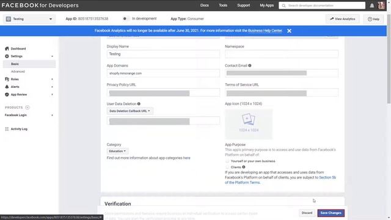Viewport: 391px width, 220px height.
Task: Click the Namespace input field
Action: point(282,54)
